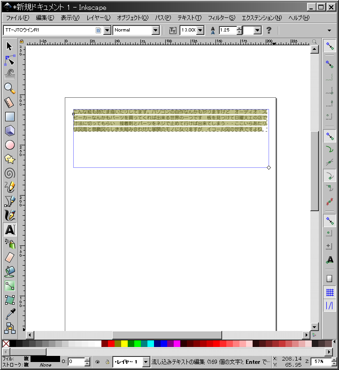Click the black fill color indicator

[45, 359]
